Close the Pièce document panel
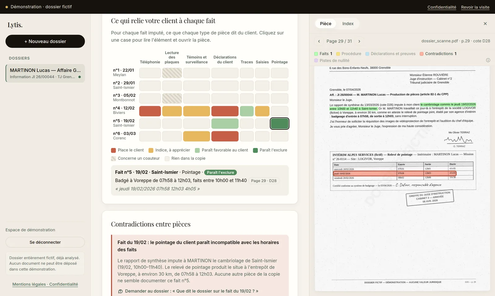495x296 pixels. point(485,24)
